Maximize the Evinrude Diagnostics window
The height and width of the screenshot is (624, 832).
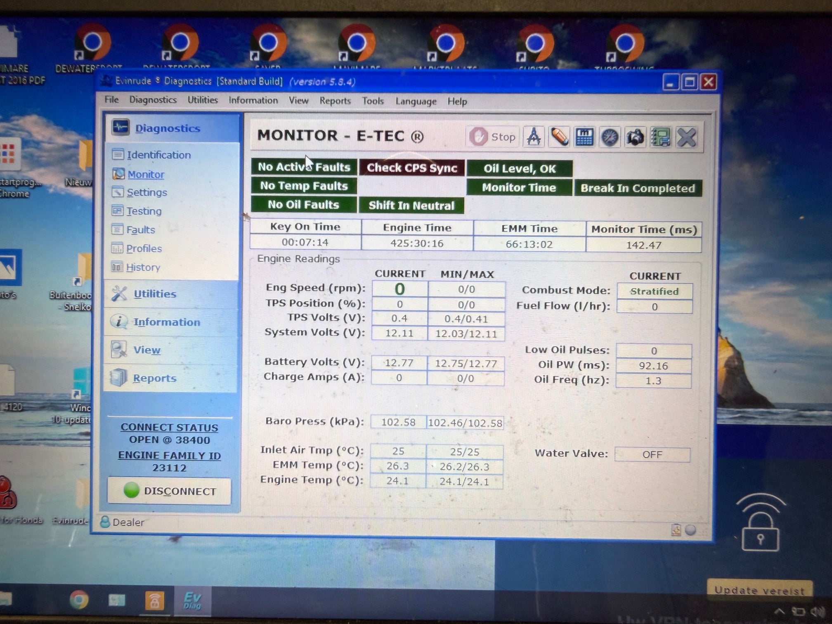[689, 82]
